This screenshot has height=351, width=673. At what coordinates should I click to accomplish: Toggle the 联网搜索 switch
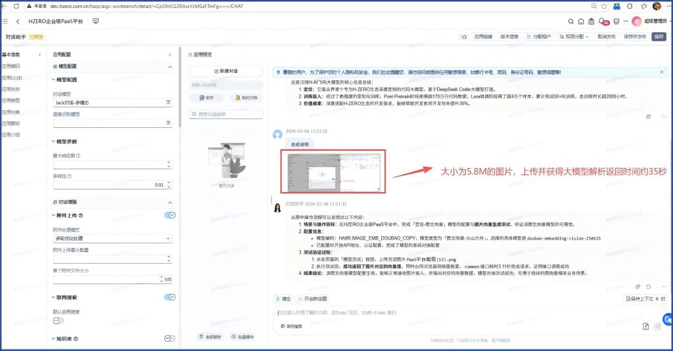(170, 297)
